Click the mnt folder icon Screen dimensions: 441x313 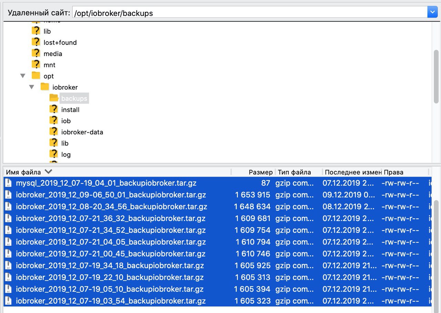(x=36, y=64)
